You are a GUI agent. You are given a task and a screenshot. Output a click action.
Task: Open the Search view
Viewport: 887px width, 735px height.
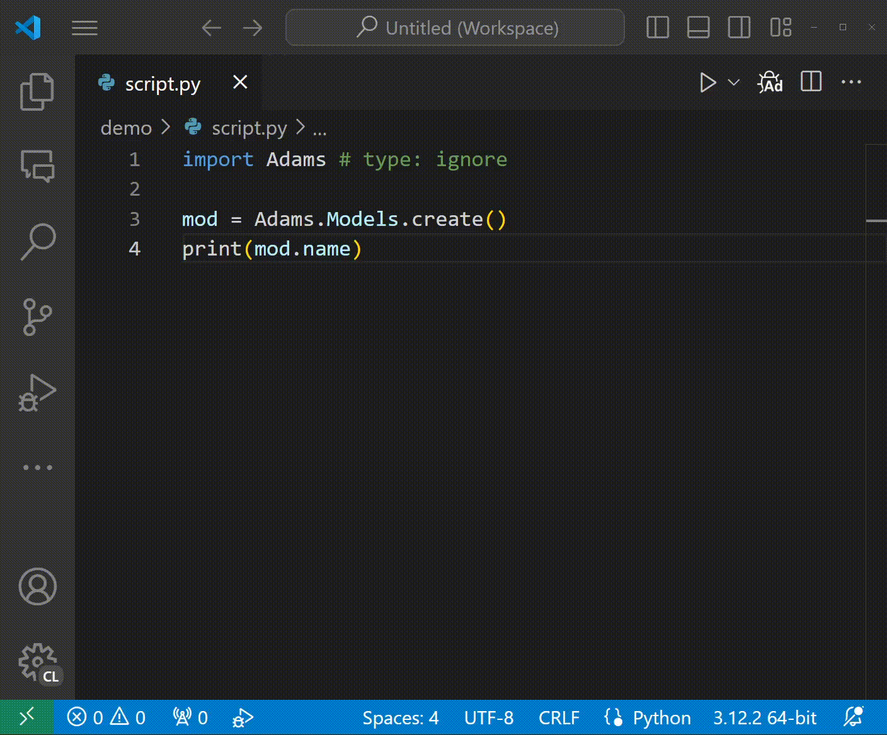tap(37, 242)
